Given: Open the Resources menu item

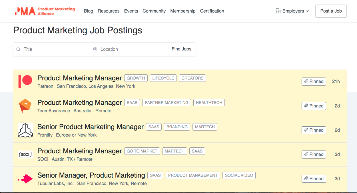Looking at the screenshot, I should [x=109, y=11].
